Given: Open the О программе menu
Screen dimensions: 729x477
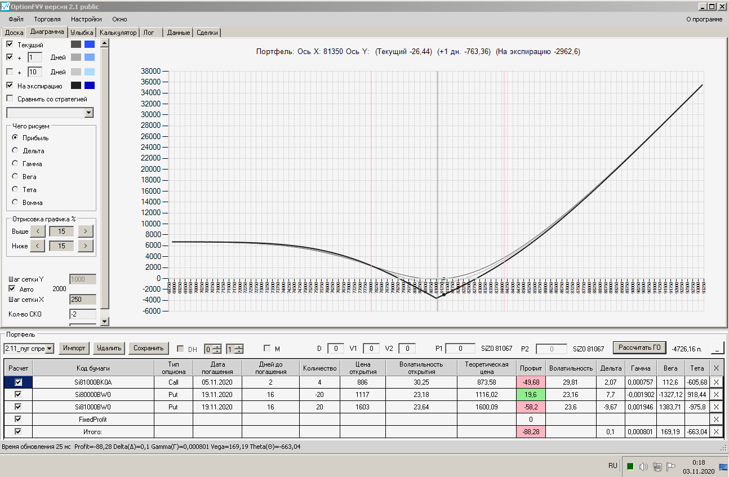Looking at the screenshot, I should 704,19.
